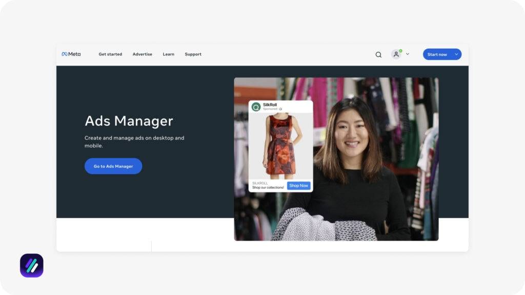Click the red dress ad image
This screenshot has width=525, height=295.
[x=280, y=146]
